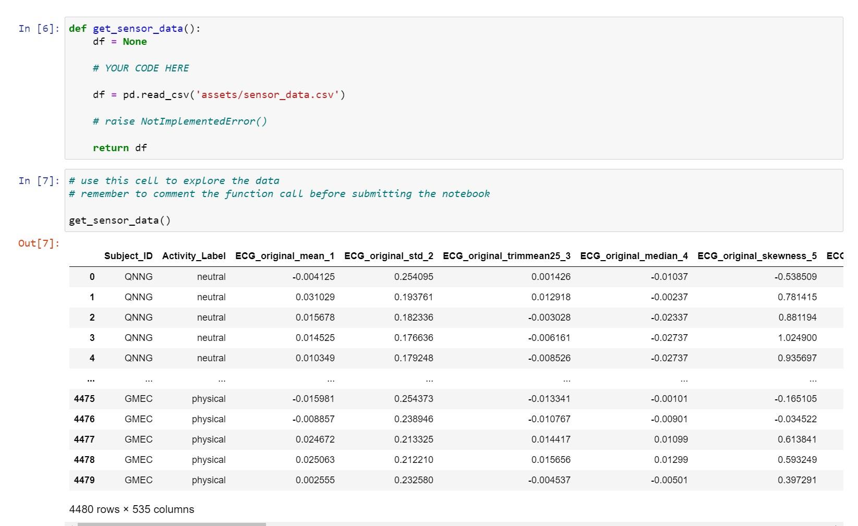Viewport: 858px width, 526px height.
Task: Click the ECG_original_median_4 column header
Action: coord(633,256)
